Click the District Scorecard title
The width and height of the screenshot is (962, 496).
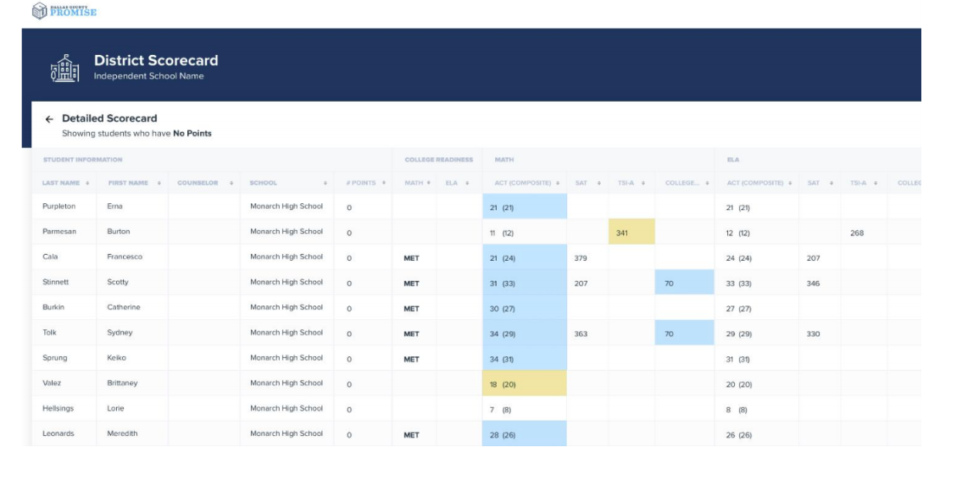(156, 60)
